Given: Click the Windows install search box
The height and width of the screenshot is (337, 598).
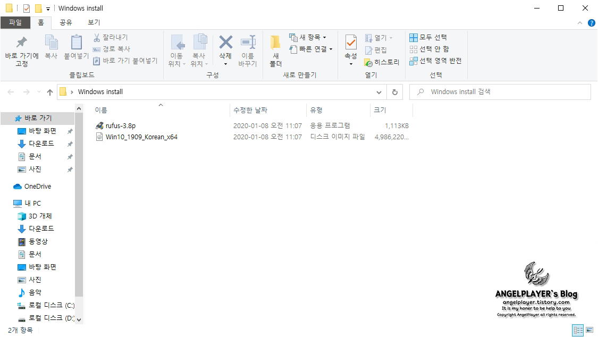Looking at the screenshot, I should click(x=500, y=92).
